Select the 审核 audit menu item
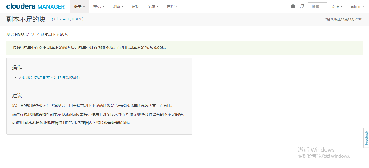The width and height of the screenshot is (369, 168). [x=136, y=6]
